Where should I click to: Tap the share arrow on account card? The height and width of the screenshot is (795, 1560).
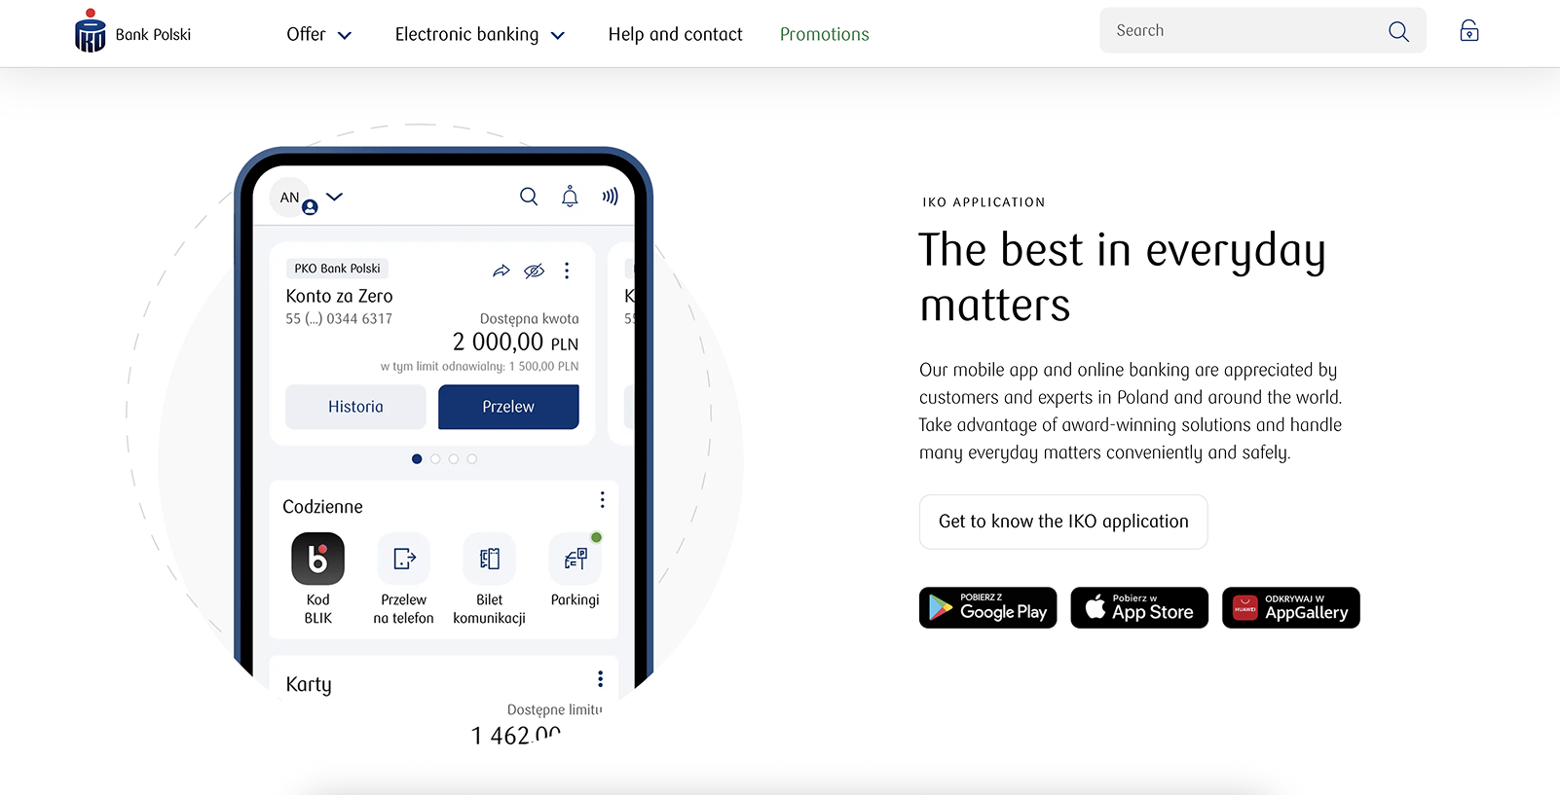501,271
